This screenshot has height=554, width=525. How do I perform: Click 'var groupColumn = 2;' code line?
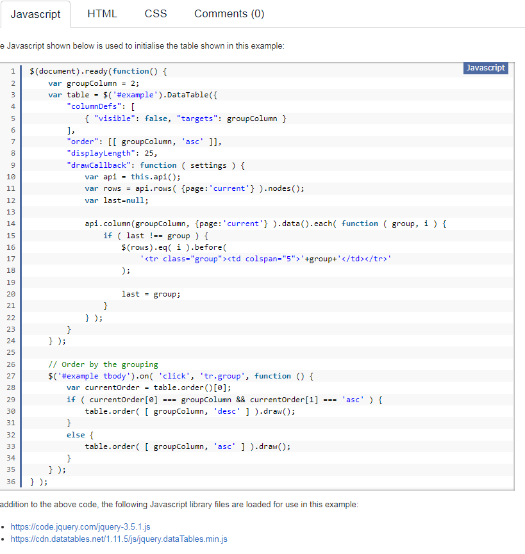click(94, 83)
